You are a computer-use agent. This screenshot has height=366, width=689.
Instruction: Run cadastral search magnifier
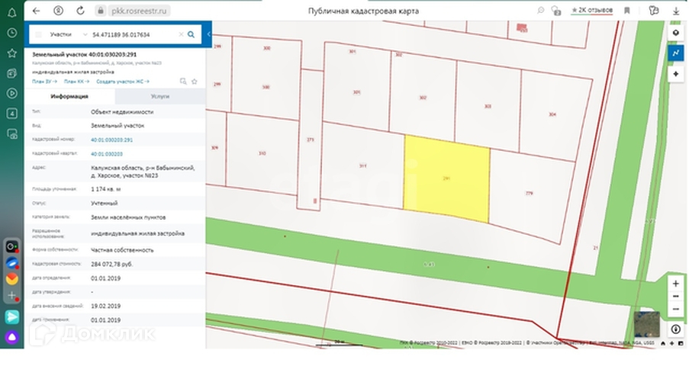[192, 34]
